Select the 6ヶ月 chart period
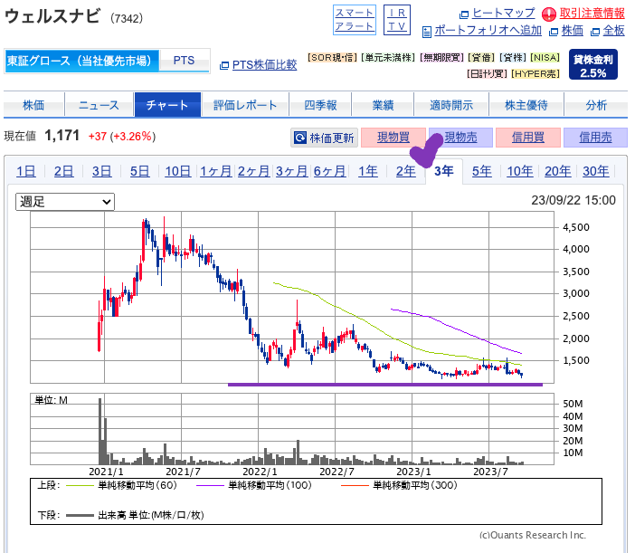Image resolution: width=635 pixels, height=553 pixels. pos(329,171)
